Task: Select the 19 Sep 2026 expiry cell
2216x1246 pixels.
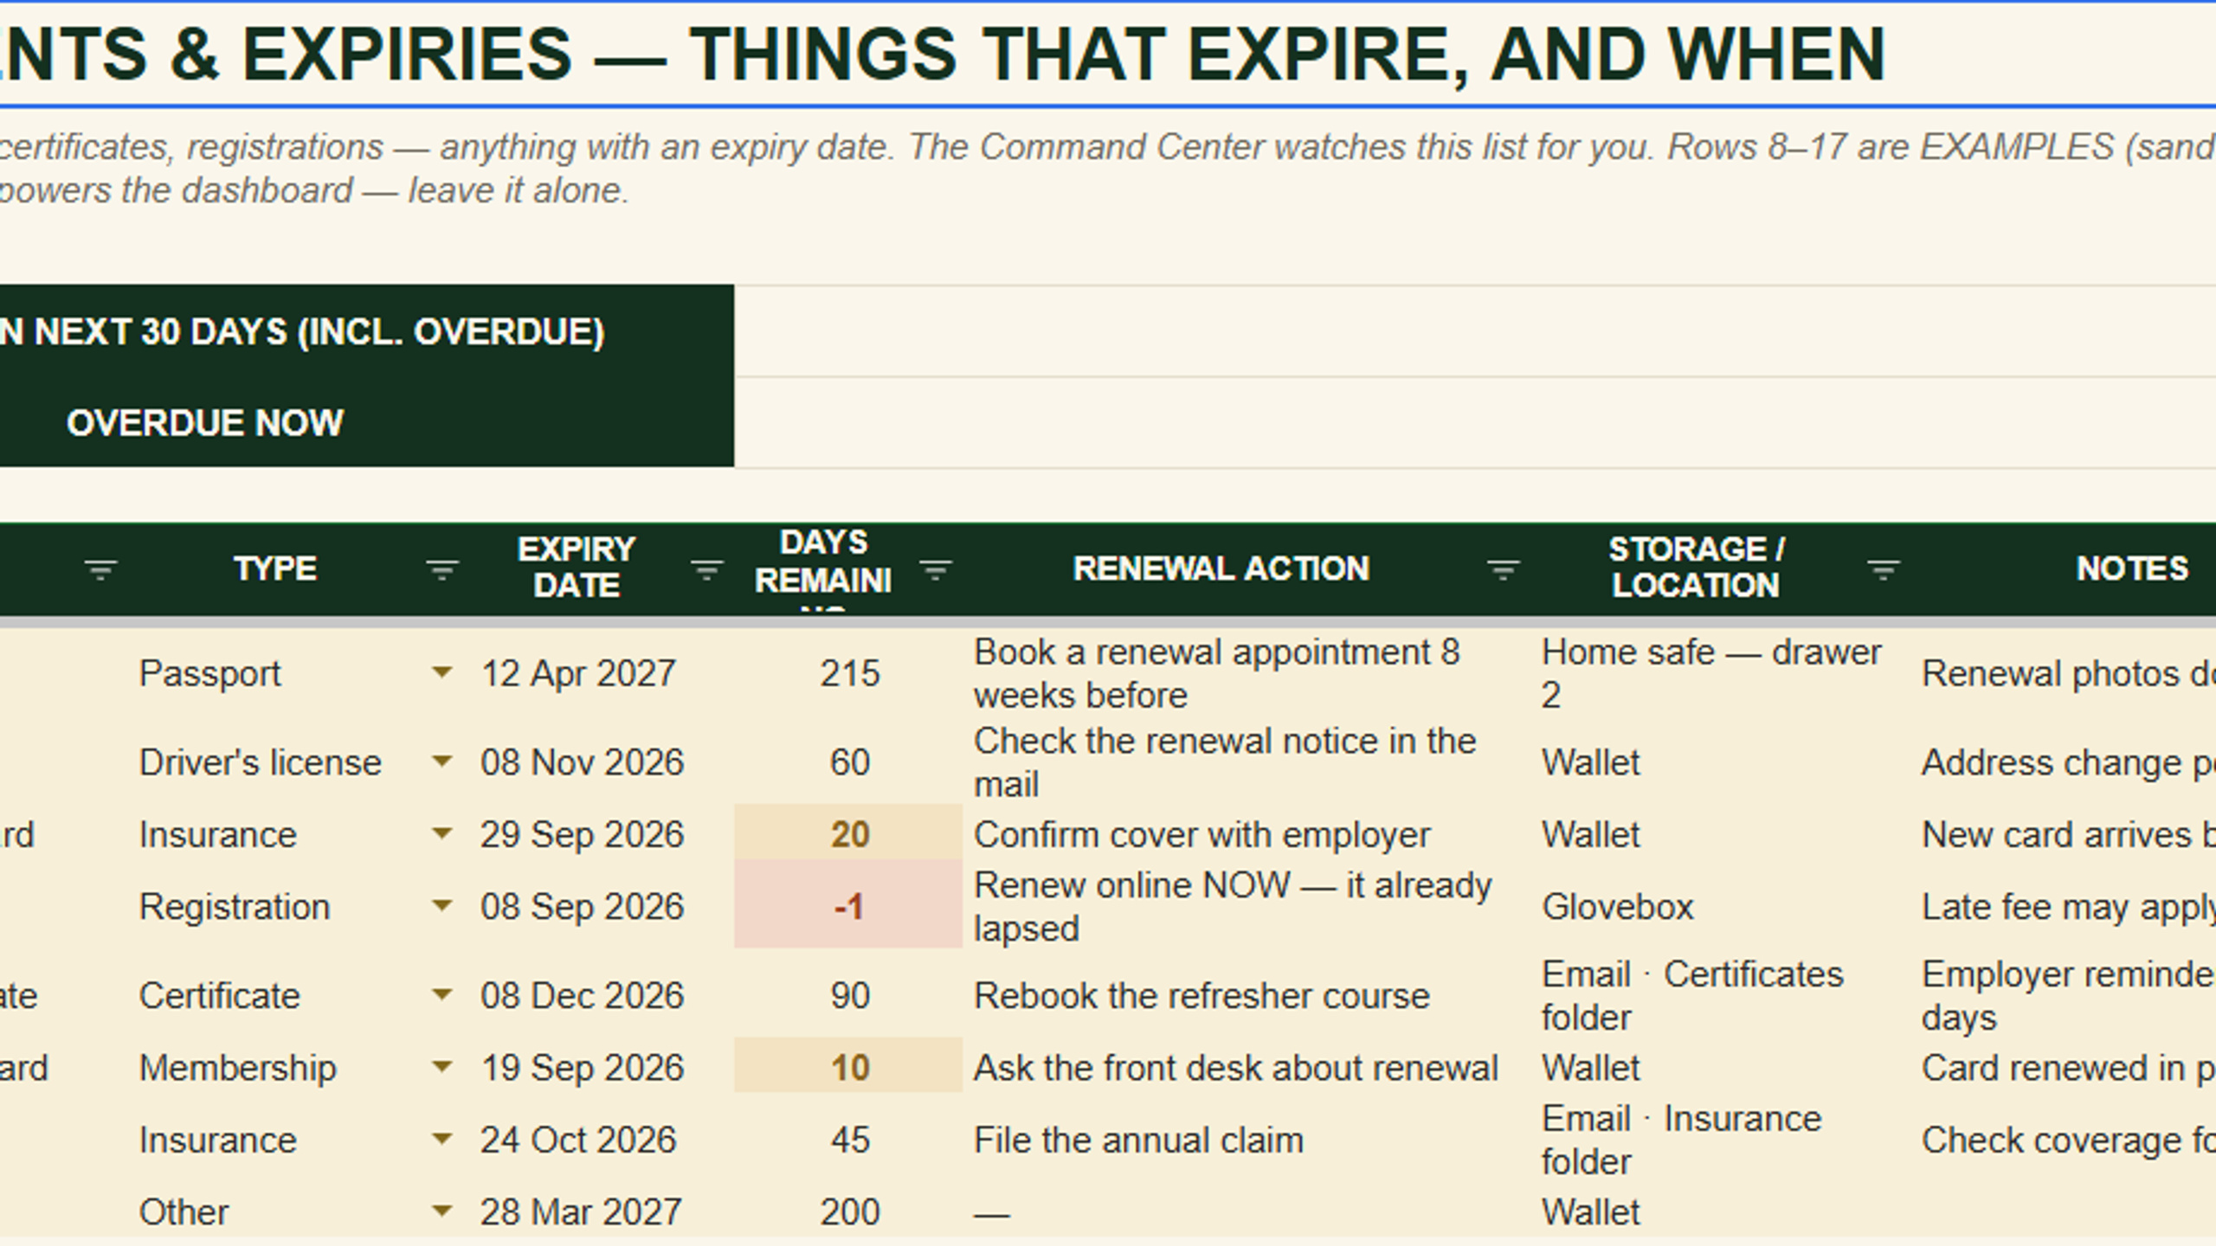Action: [601, 1067]
